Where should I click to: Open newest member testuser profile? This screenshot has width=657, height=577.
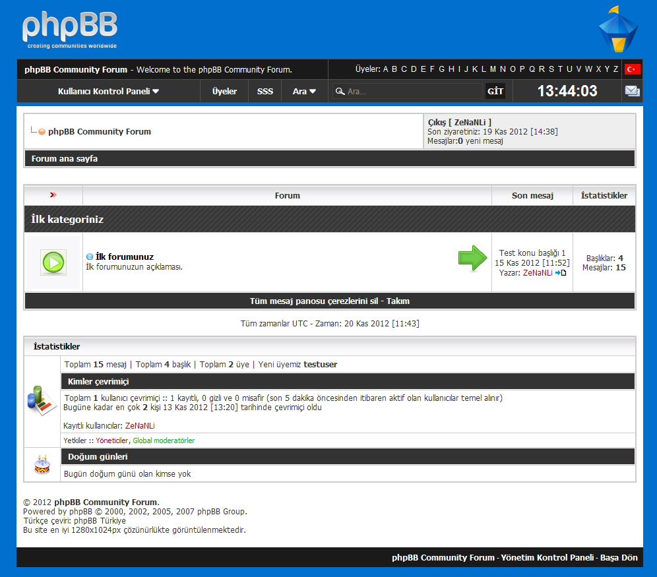coord(320,364)
